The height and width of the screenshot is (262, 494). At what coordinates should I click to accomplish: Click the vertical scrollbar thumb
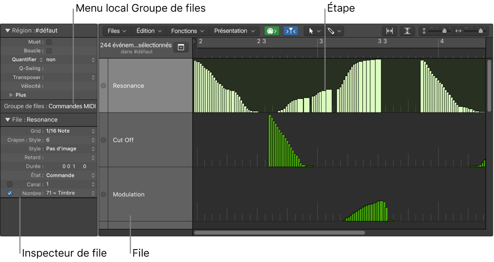pyautogui.click(x=489, y=86)
